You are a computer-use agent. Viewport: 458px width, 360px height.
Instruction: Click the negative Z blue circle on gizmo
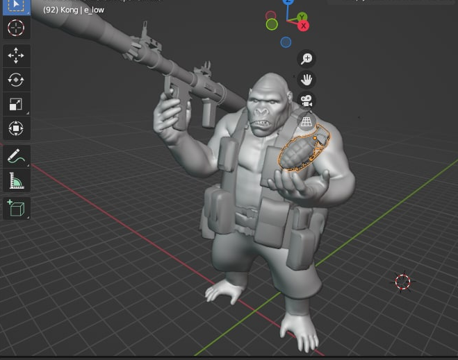286,42
